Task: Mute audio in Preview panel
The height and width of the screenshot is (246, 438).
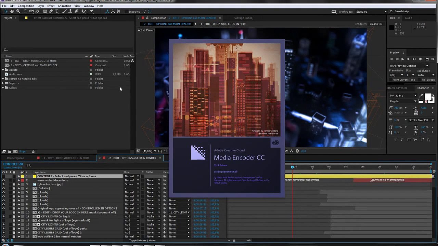Action: pos(421,59)
